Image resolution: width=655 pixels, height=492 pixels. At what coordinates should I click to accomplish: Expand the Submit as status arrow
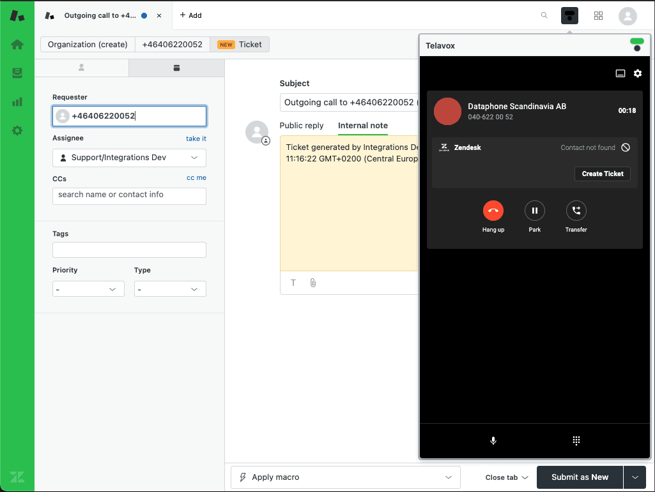(x=635, y=477)
